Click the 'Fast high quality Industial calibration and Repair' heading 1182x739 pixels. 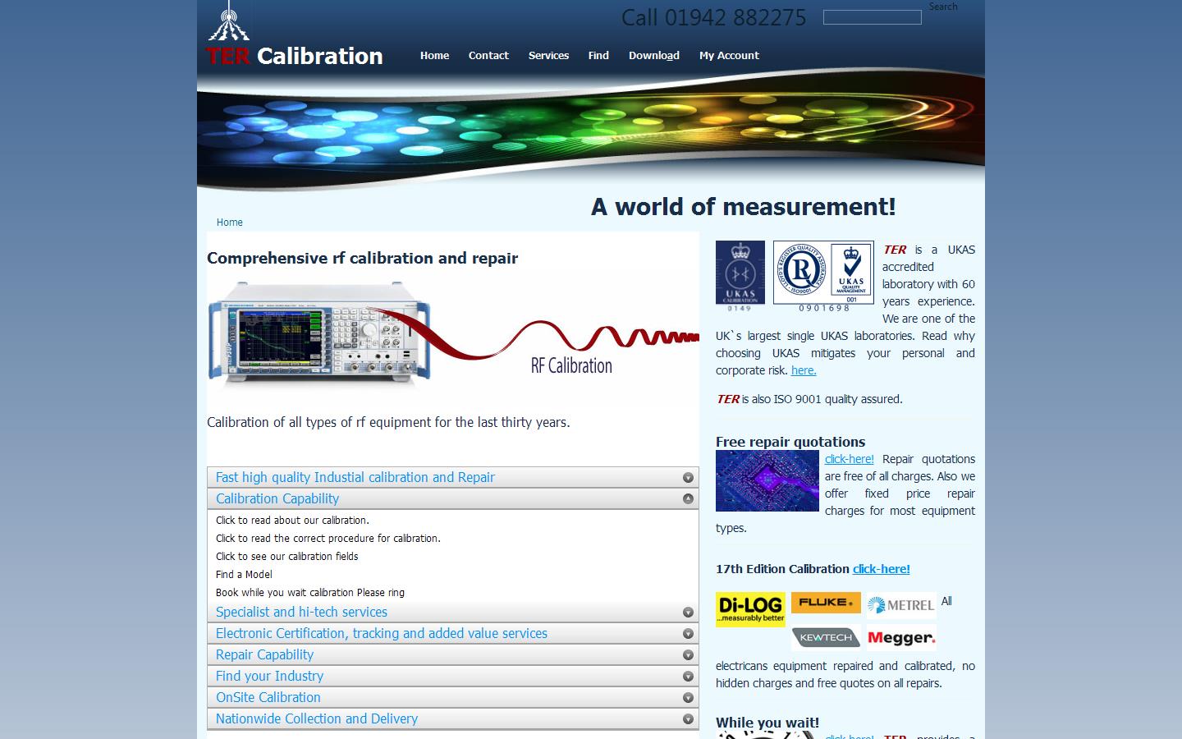[355, 478]
